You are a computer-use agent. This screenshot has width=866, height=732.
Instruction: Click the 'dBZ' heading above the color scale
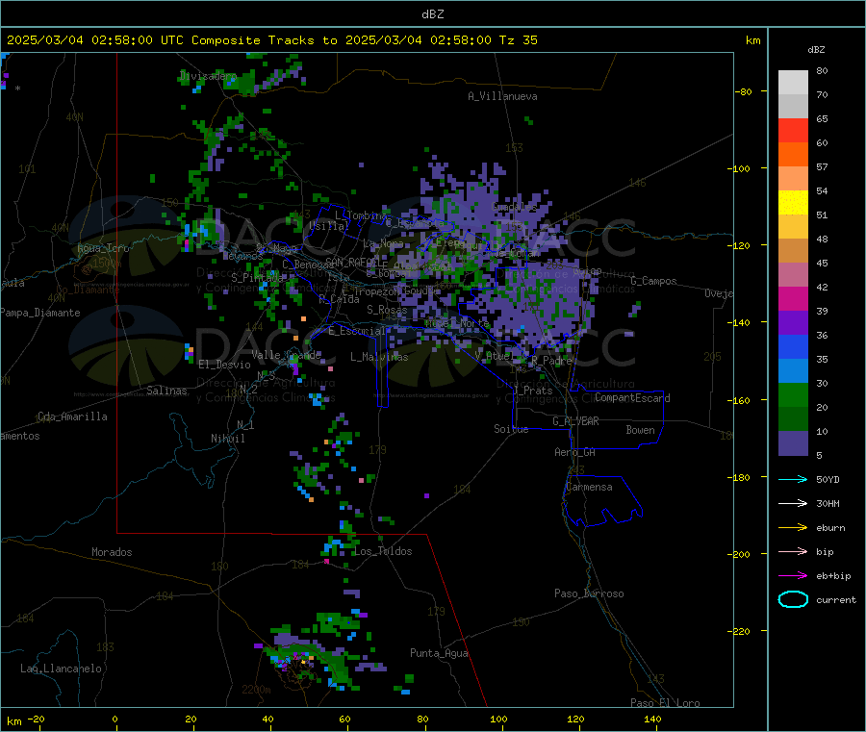click(816, 50)
